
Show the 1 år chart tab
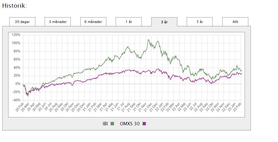[x=129, y=22]
